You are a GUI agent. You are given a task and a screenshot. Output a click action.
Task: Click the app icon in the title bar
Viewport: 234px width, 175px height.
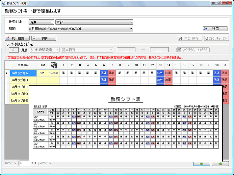[4, 3]
